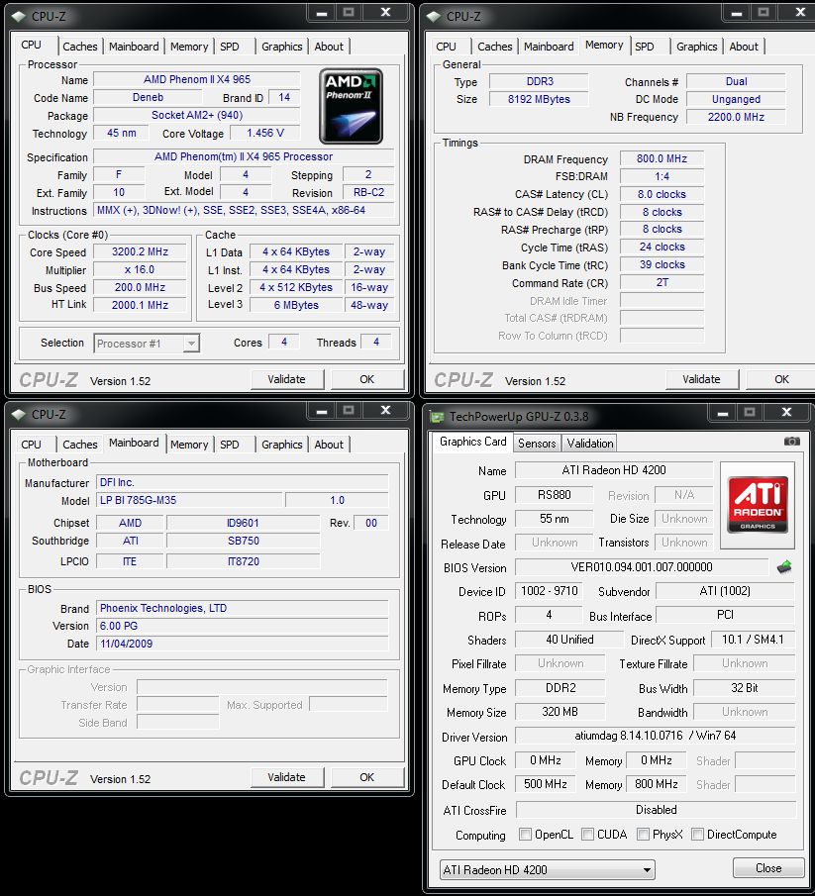Image resolution: width=815 pixels, height=896 pixels.
Task: Open the Validation tab in GPU-Z
Action: pyautogui.click(x=590, y=444)
